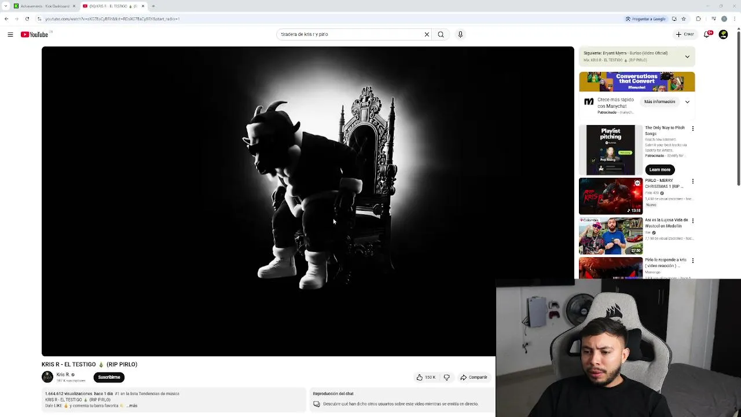The height and width of the screenshot is (417, 741).
Task: Open options for Westcol en Medellin video
Action: 693,221
